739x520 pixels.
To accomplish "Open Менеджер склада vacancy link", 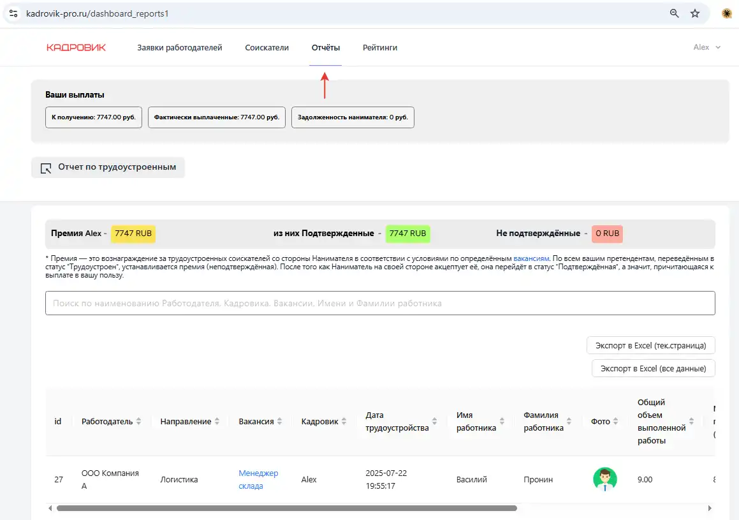I will [x=258, y=479].
